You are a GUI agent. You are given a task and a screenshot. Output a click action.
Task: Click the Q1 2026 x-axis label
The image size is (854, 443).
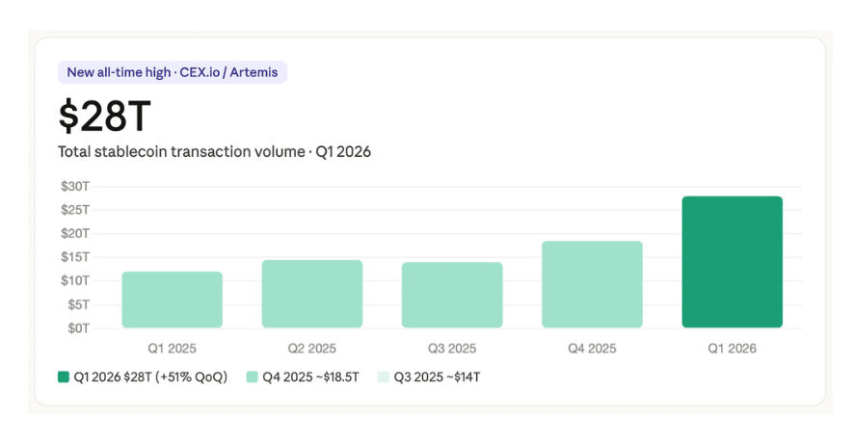(x=732, y=349)
